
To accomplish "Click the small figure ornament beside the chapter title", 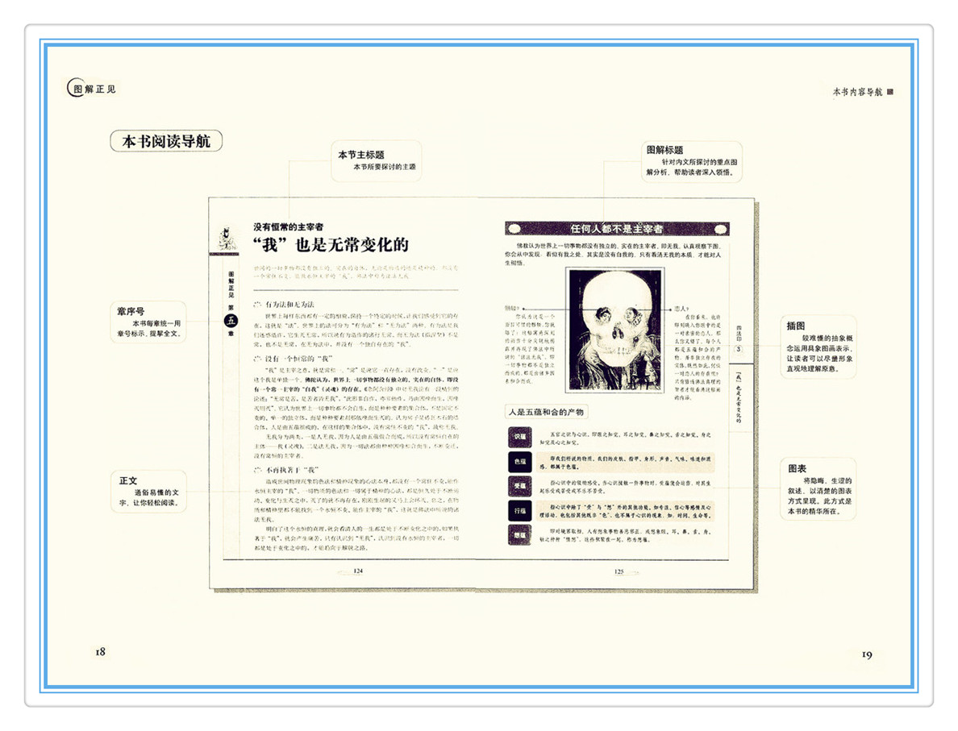I will pyautogui.click(x=227, y=238).
